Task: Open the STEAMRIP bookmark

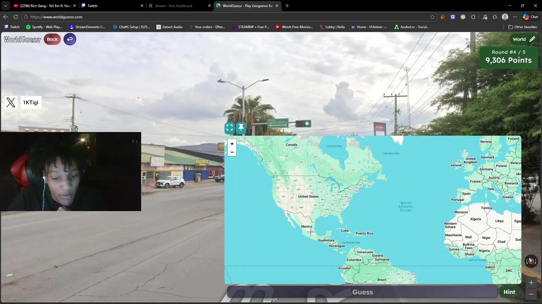Action: click(x=251, y=27)
